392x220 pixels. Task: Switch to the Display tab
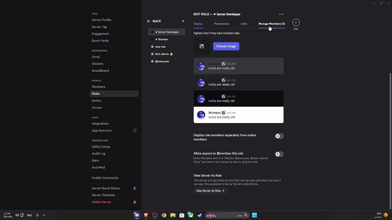click(198, 24)
